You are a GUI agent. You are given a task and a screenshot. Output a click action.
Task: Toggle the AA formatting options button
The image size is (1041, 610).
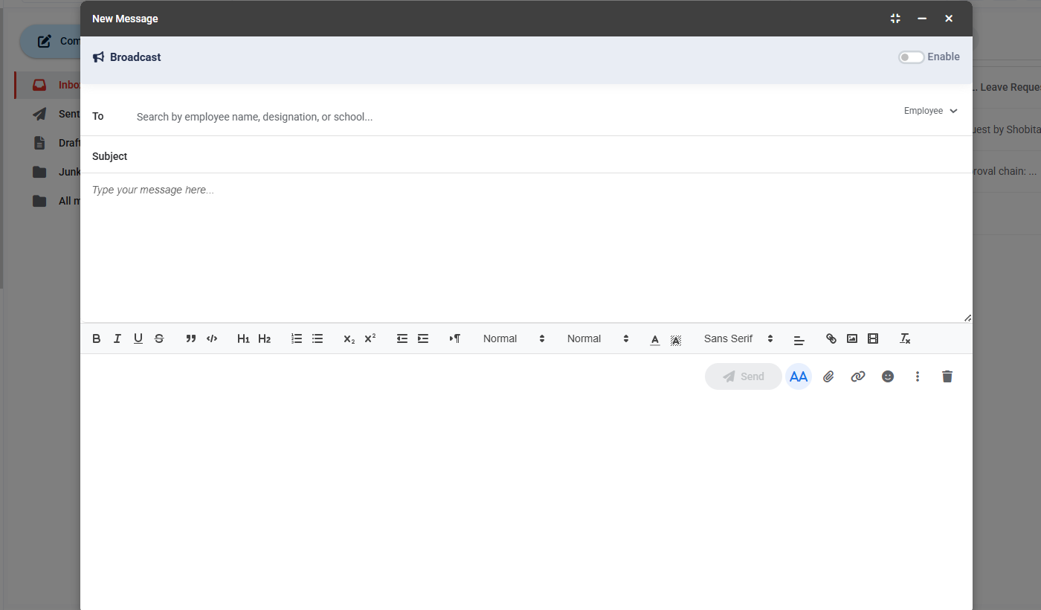pyautogui.click(x=799, y=376)
